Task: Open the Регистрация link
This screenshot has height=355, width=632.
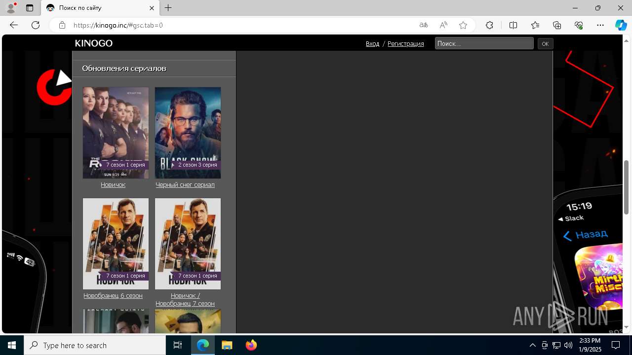Action: (x=406, y=44)
